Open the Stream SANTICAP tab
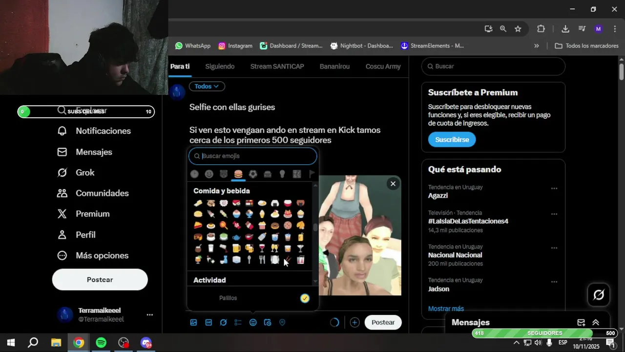Image resolution: width=625 pixels, height=352 pixels. (277, 66)
